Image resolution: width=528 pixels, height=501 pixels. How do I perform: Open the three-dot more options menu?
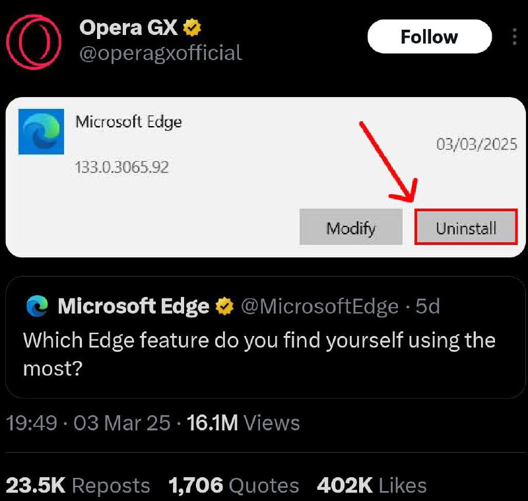click(x=514, y=37)
